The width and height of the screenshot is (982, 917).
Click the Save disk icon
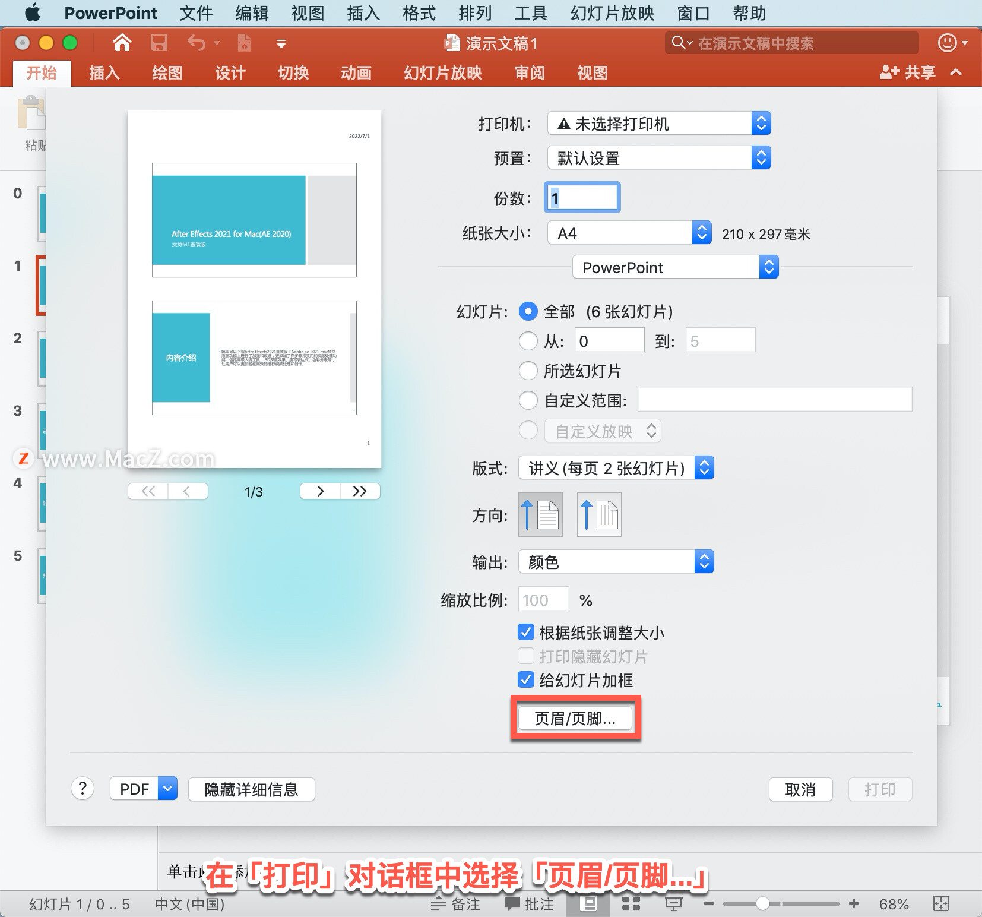tap(159, 43)
